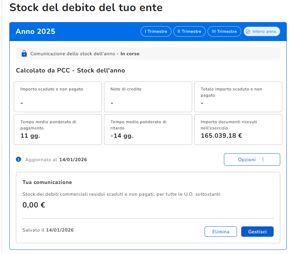Image resolution: width=293 pixels, height=254 pixels.
Task: Click the Tua comunicazione heading
Action: click(47, 182)
